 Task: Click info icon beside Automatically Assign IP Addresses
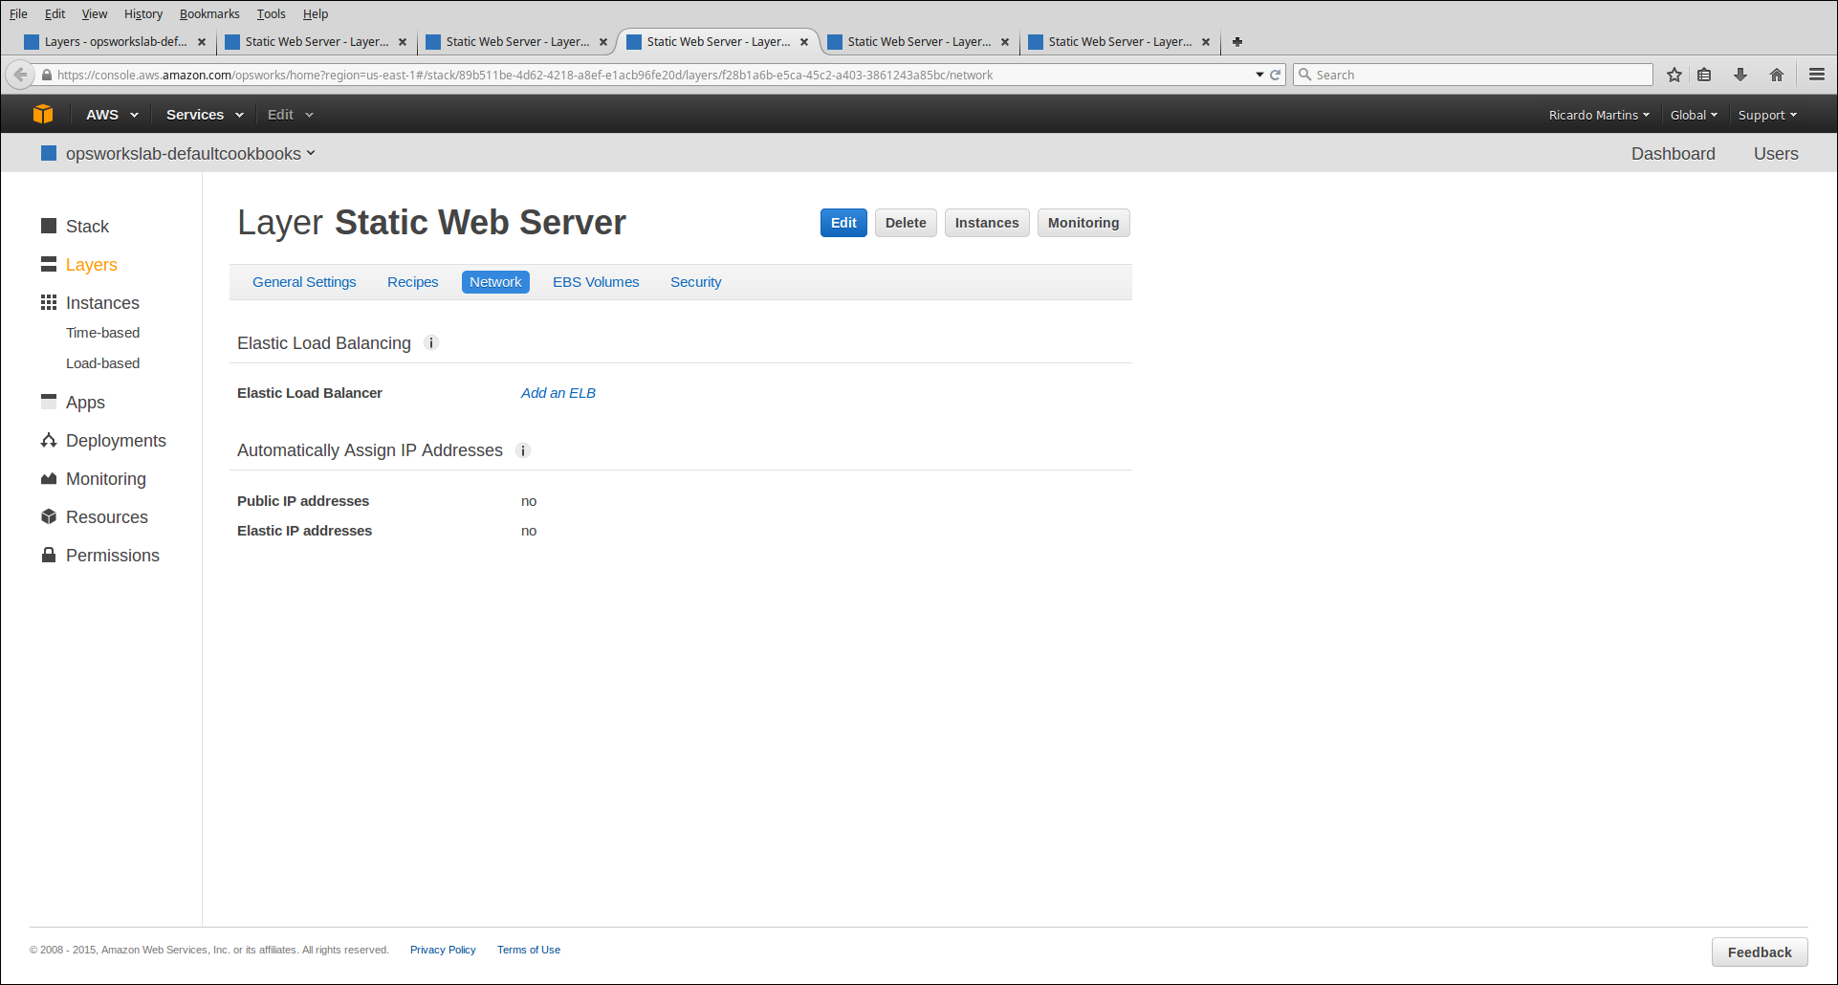pyautogui.click(x=523, y=450)
